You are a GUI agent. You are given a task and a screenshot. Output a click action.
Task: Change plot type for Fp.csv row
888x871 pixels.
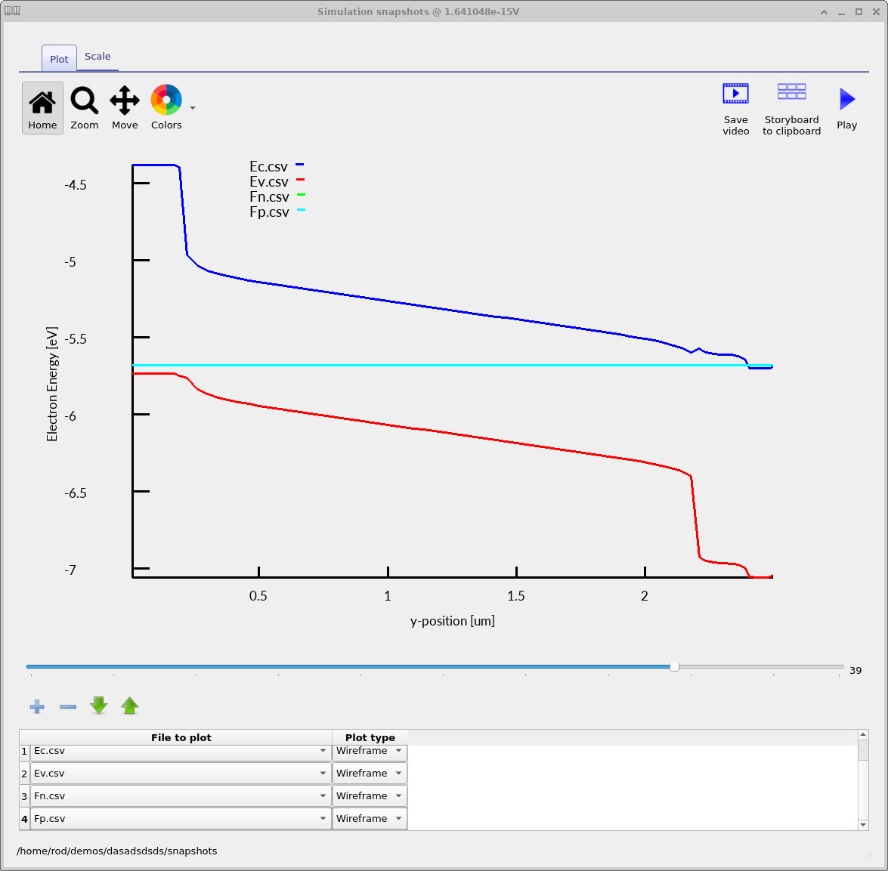click(x=370, y=818)
